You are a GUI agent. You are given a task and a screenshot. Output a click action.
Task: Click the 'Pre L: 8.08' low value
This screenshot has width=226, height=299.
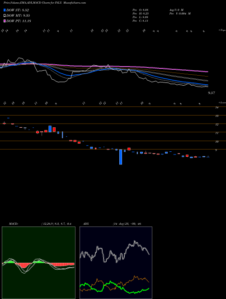click(141, 17)
